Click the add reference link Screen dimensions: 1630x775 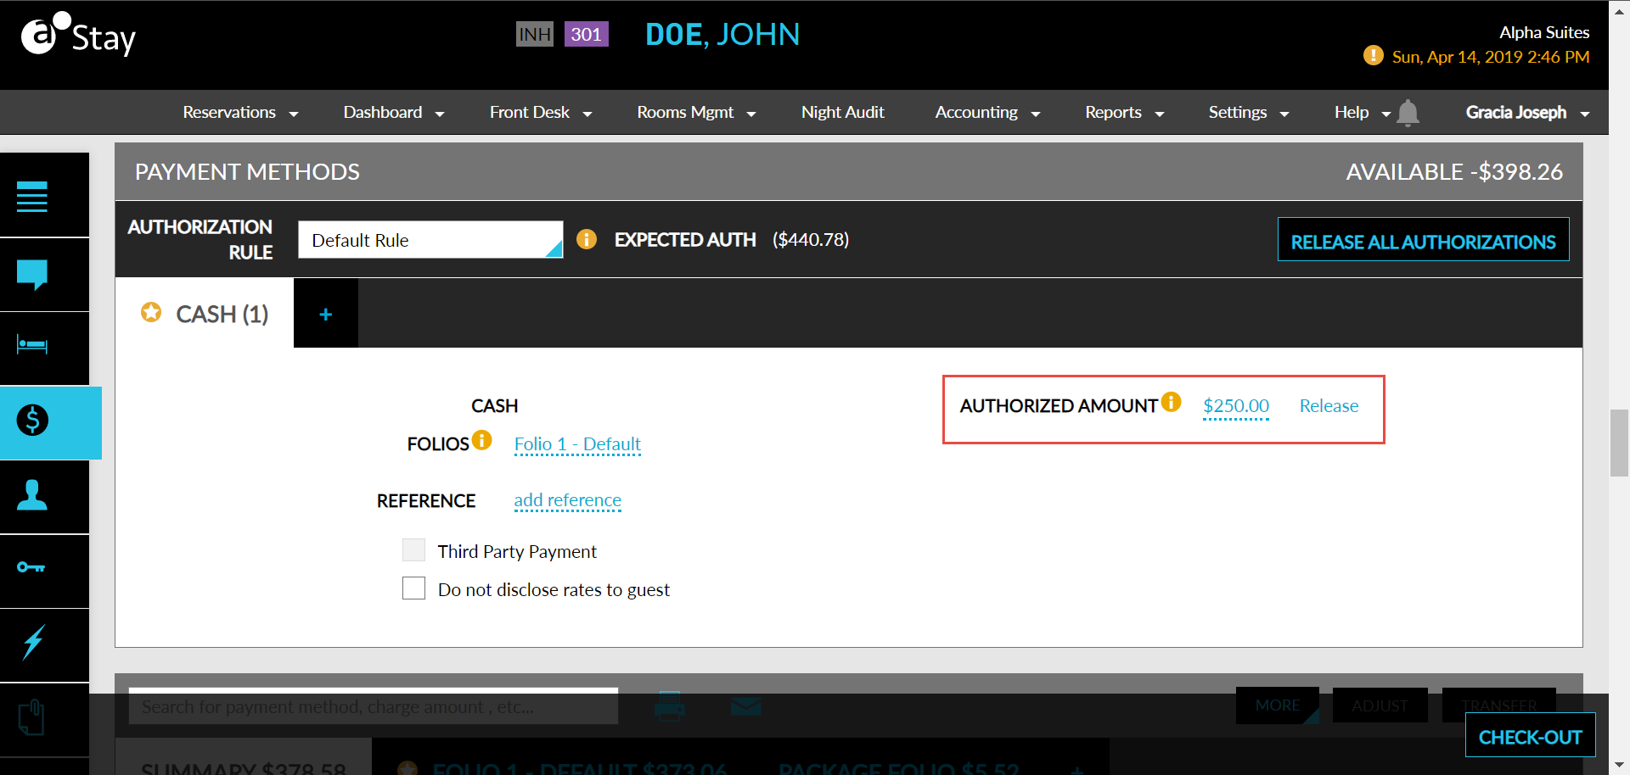tap(567, 500)
